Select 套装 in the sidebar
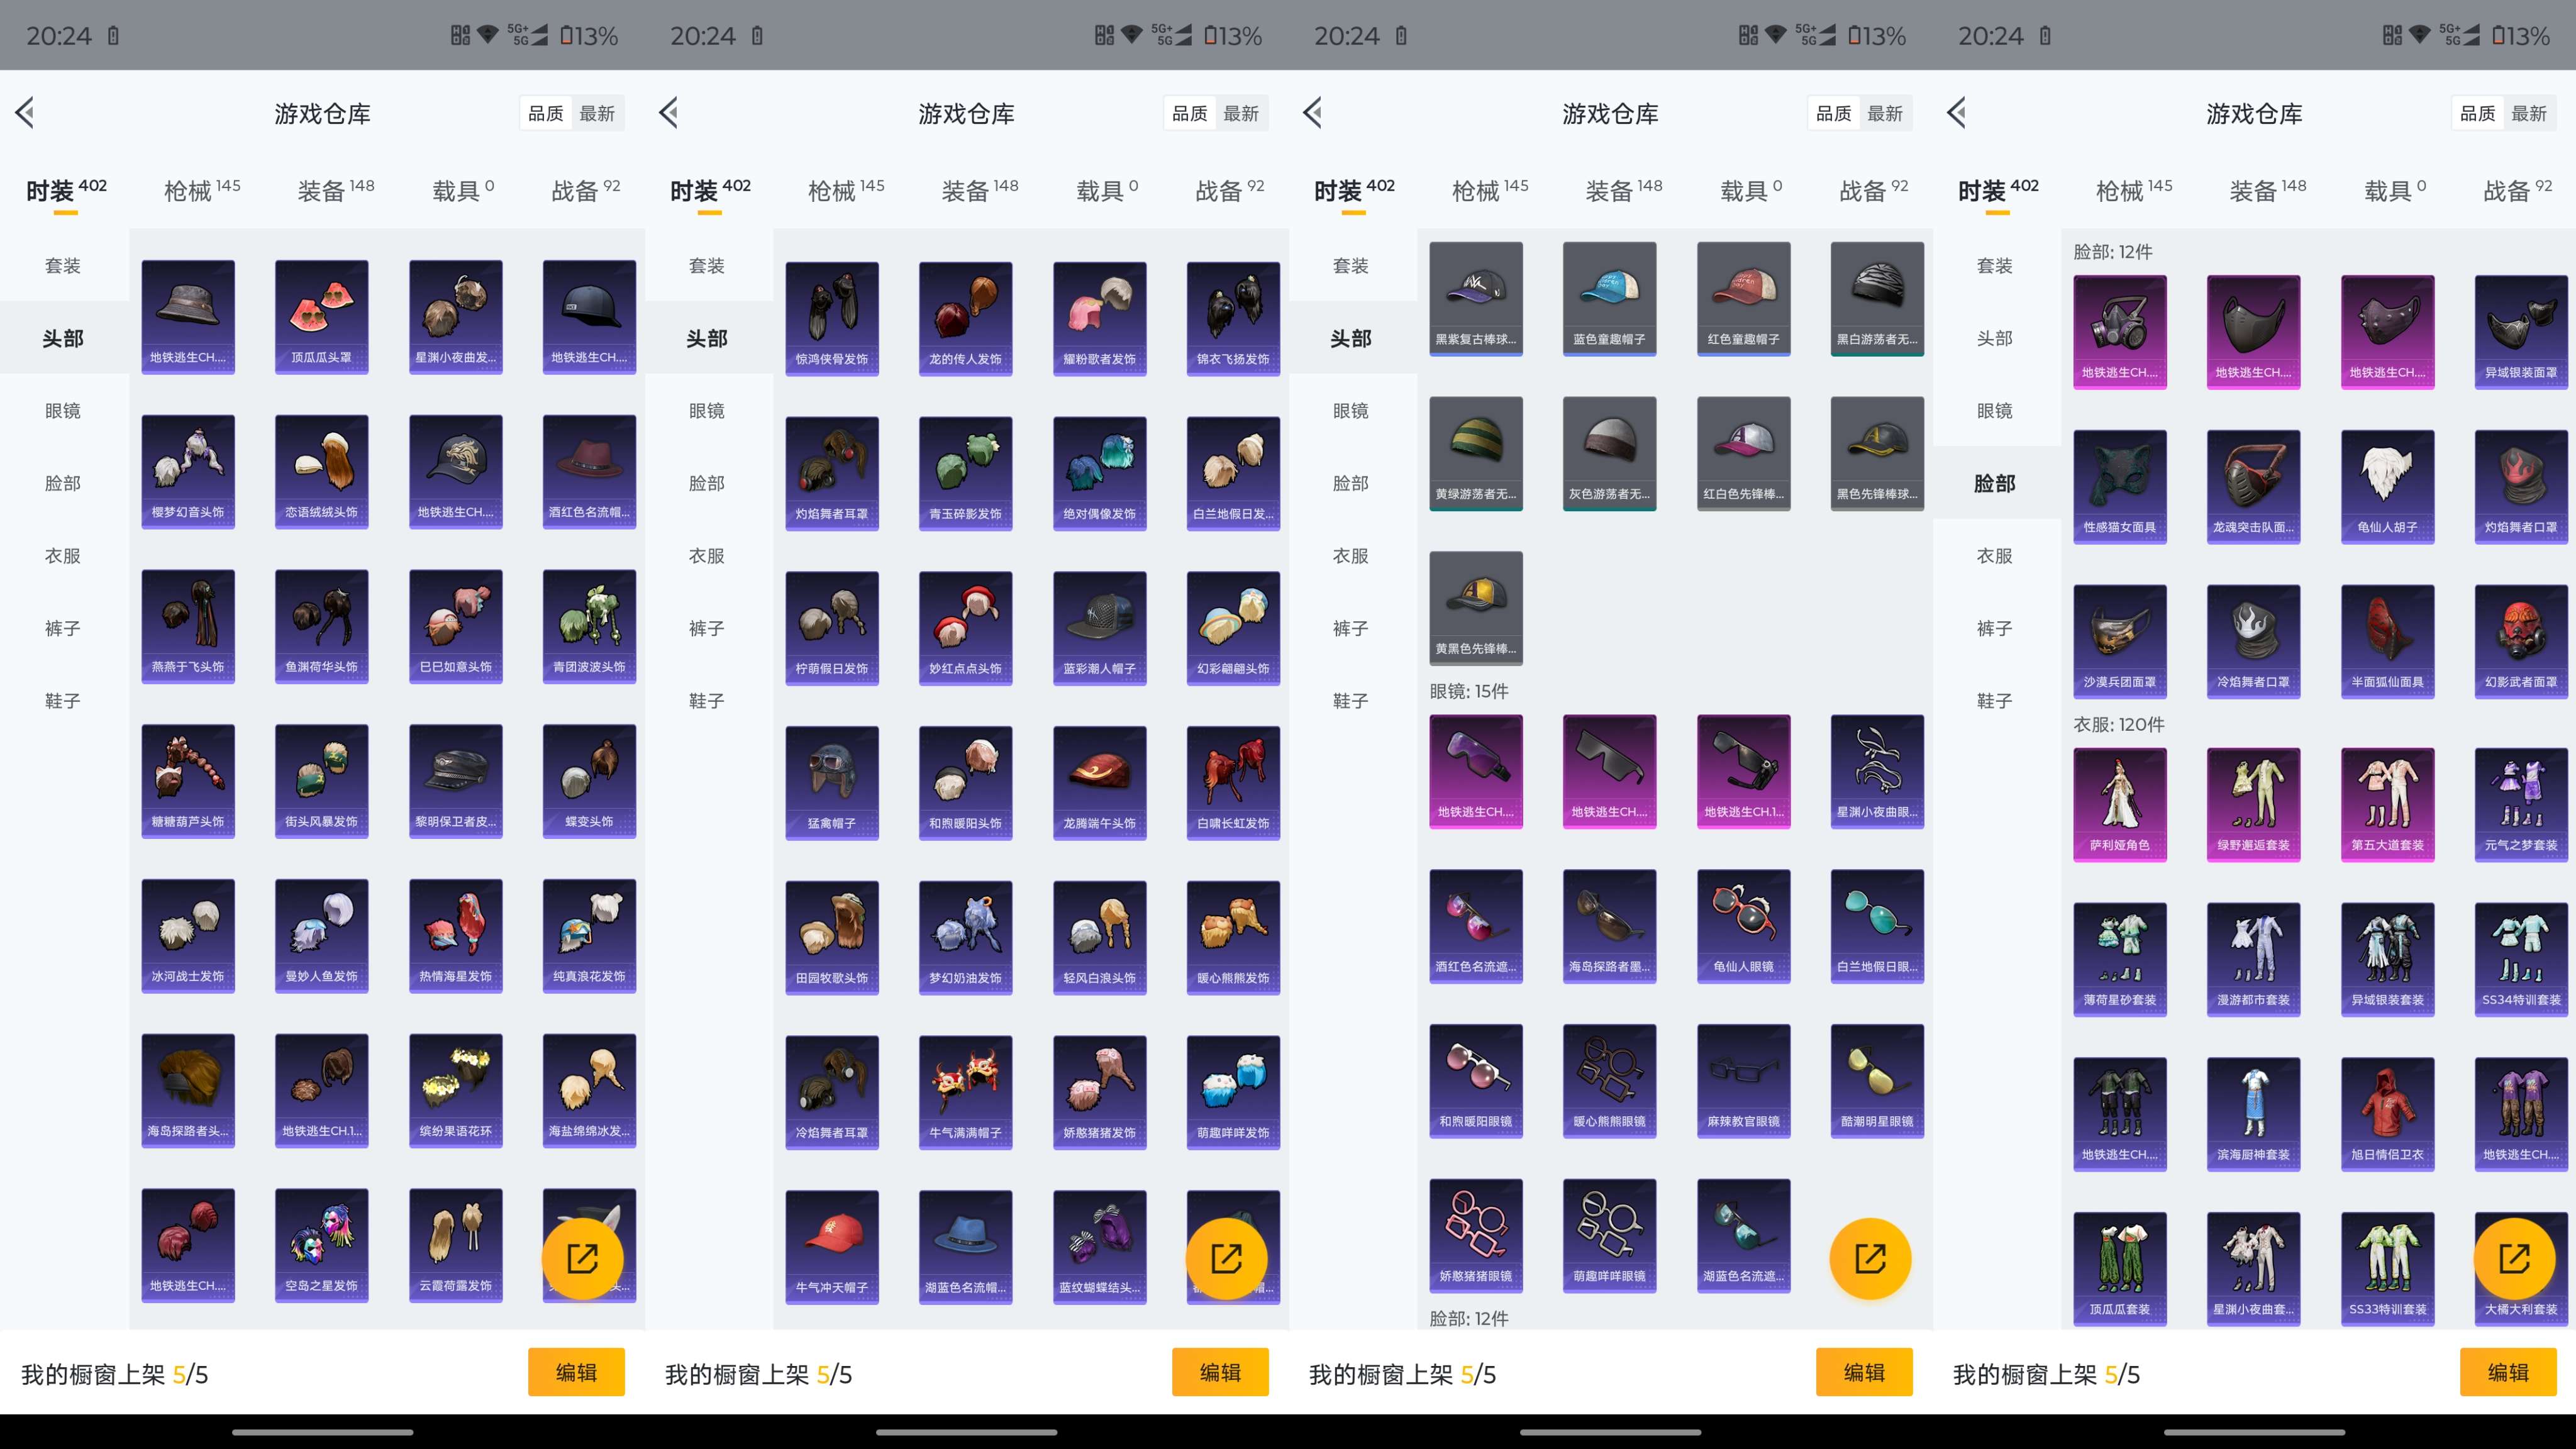2576x1449 pixels. click(63, 265)
